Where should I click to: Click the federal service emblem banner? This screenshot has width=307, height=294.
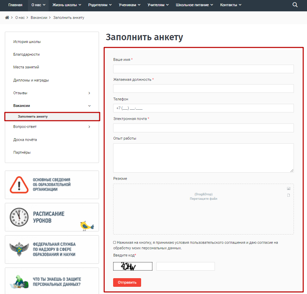(52, 249)
